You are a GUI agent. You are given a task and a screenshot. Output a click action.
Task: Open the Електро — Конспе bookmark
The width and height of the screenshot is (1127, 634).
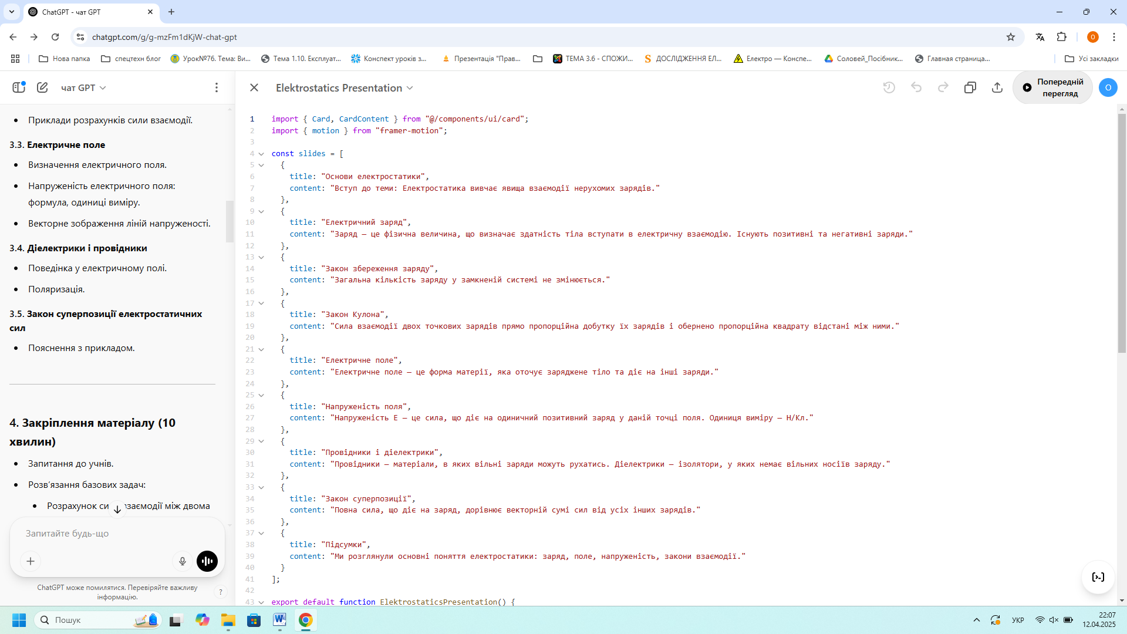pyautogui.click(x=772, y=59)
